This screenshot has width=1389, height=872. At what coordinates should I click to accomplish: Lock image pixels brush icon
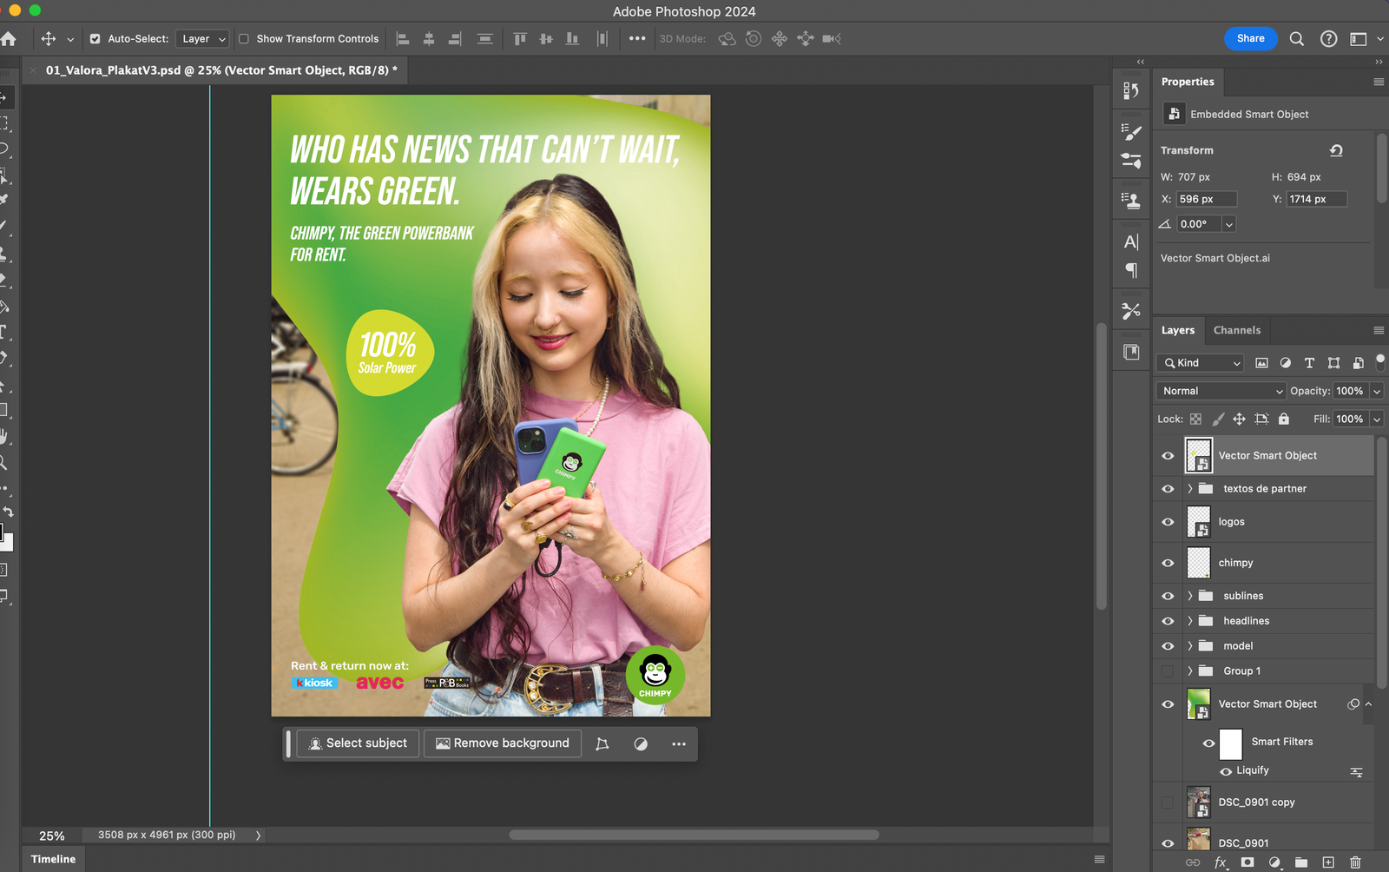coord(1218,419)
